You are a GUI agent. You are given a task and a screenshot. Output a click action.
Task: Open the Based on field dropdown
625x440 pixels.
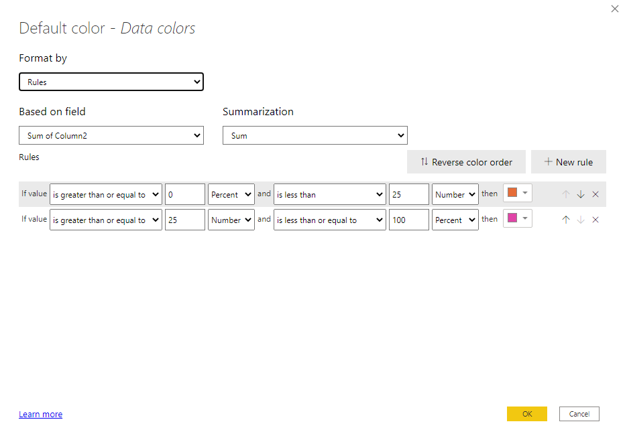coord(111,135)
